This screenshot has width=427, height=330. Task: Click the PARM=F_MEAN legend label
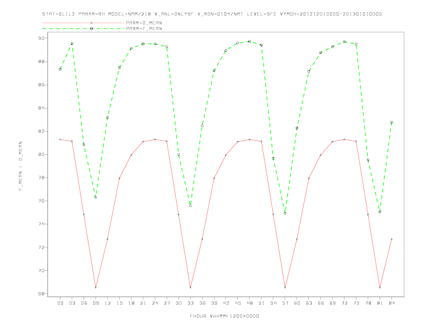[144, 29]
